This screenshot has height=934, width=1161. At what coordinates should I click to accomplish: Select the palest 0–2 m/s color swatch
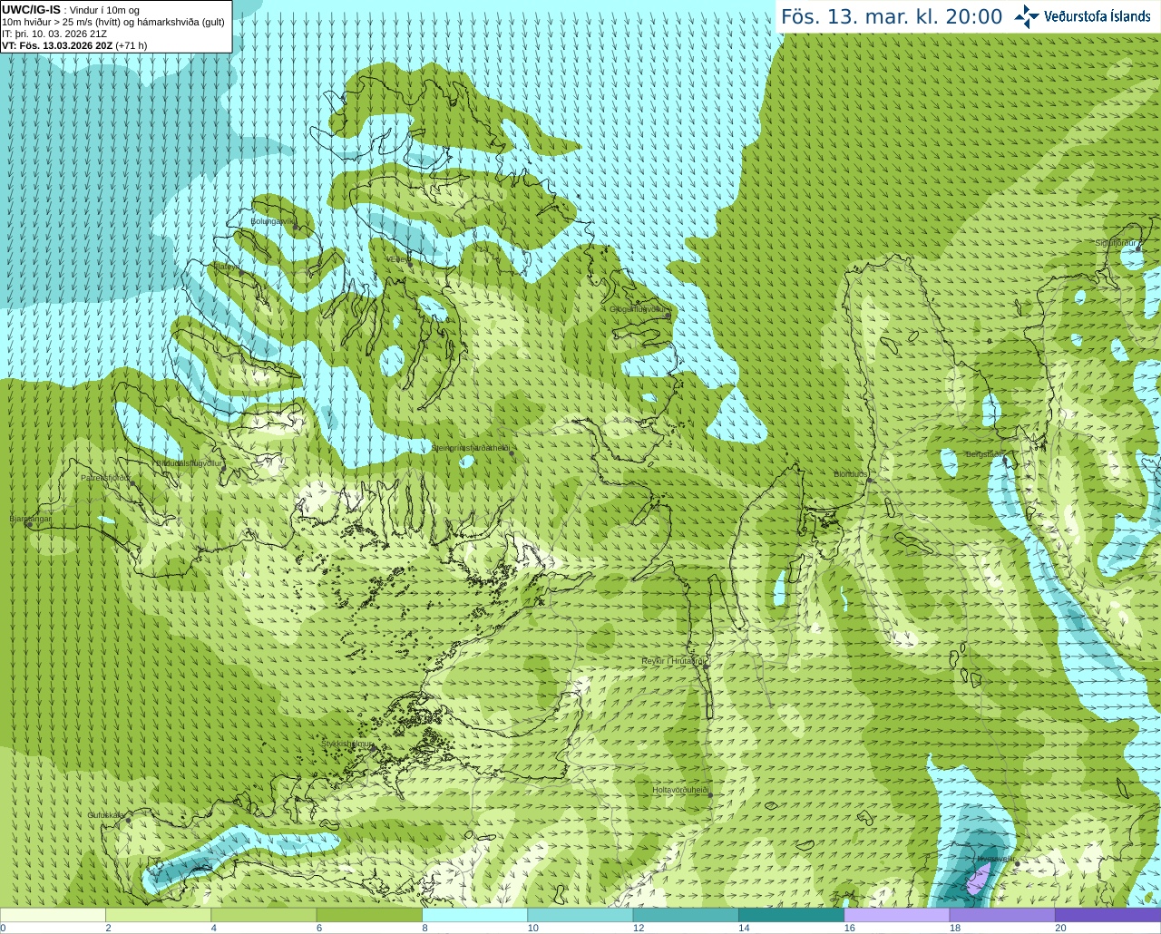53,915
